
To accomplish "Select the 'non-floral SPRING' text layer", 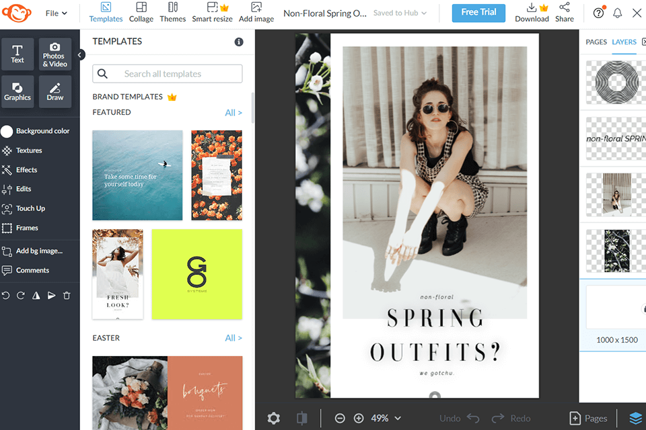I will (616, 138).
